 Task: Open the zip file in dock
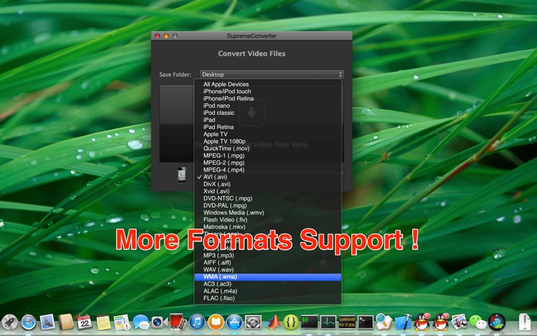point(524,323)
